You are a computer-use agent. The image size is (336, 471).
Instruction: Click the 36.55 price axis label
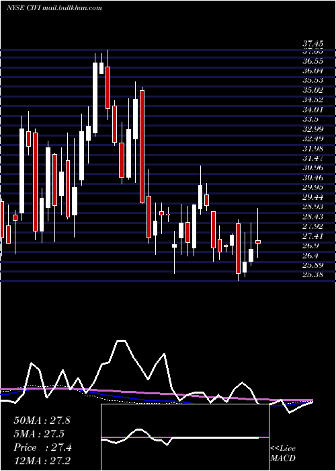point(313,61)
